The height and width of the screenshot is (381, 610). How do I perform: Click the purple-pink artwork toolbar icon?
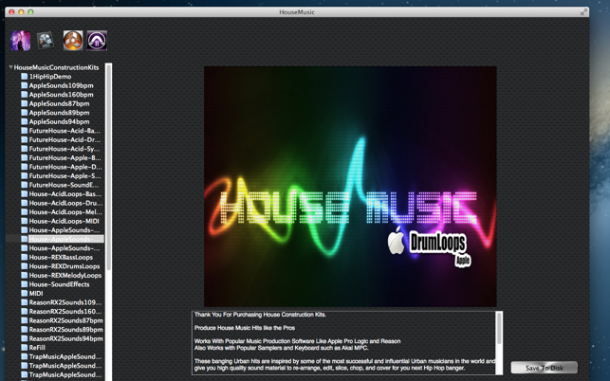20,41
